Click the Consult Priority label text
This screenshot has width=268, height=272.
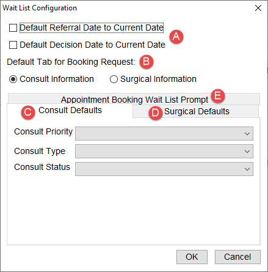(43, 132)
